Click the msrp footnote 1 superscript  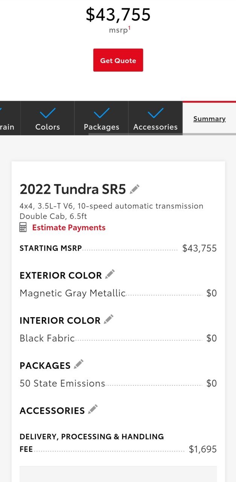click(x=129, y=28)
